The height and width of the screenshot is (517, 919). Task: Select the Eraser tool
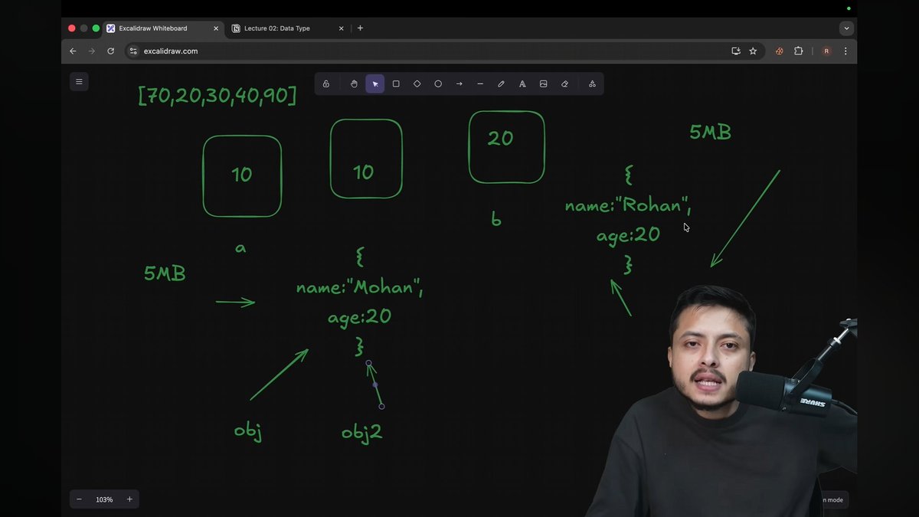click(564, 83)
